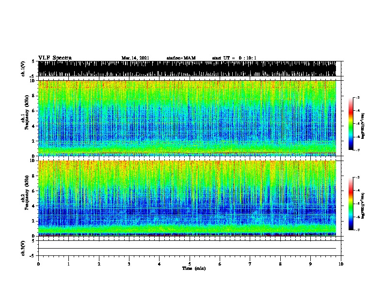Click the flat line in ch.3(V) panel
Viewport: 384px width, 296px height.
click(x=187, y=249)
